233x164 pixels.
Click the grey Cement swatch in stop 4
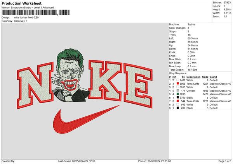pos(177,91)
